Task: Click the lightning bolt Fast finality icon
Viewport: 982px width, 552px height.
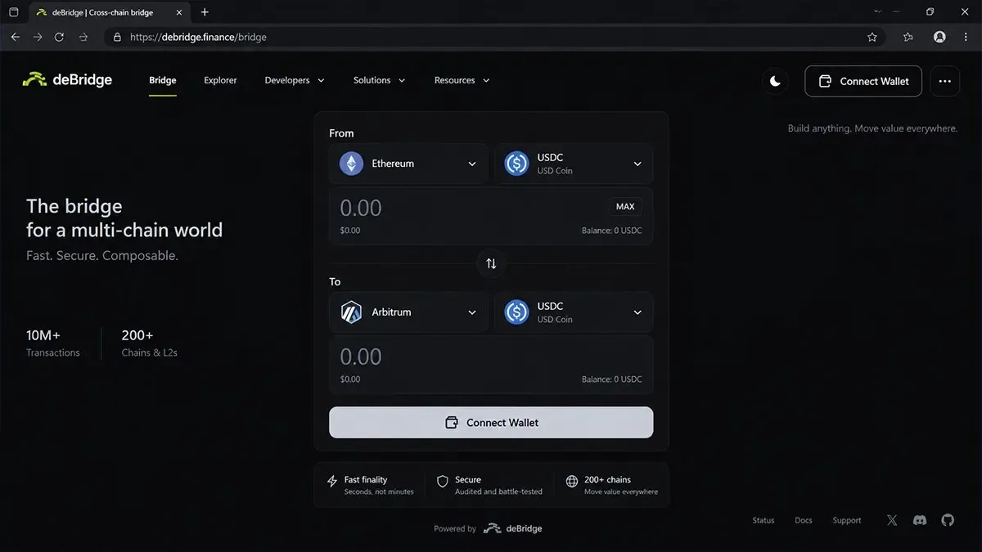Action: click(332, 482)
